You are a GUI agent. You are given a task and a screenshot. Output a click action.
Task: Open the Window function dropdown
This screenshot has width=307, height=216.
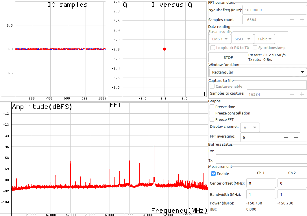(257, 72)
